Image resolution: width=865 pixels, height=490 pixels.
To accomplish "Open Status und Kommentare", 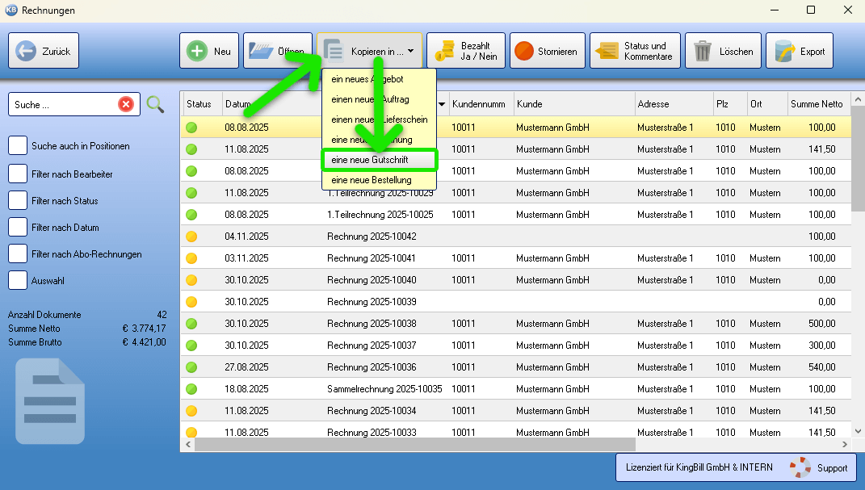I will tap(635, 51).
